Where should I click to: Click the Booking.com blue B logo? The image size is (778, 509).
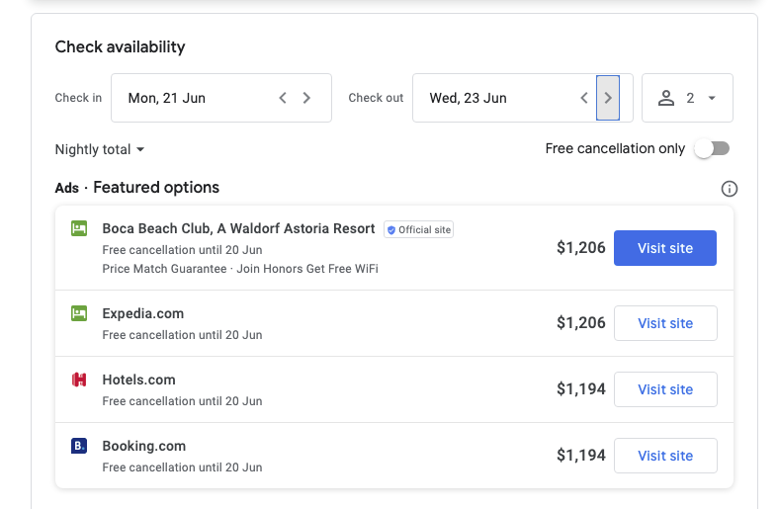[79, 446]
